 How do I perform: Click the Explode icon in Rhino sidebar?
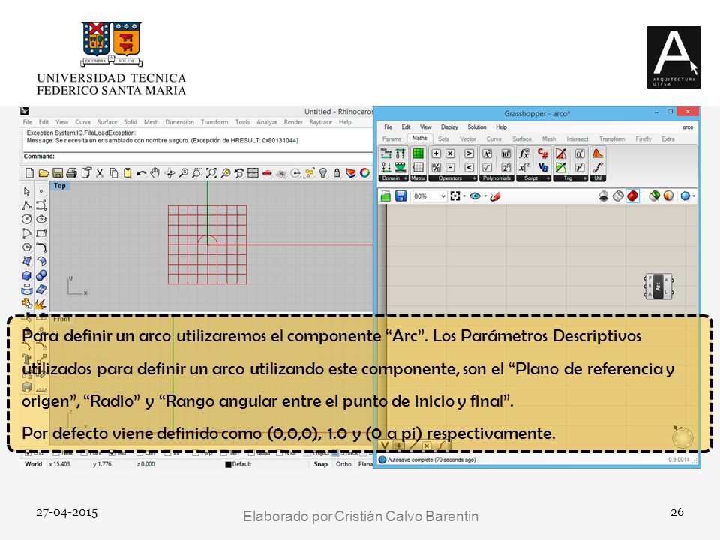point(41,304)
